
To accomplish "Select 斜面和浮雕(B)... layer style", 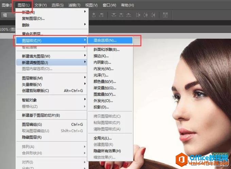I will pos(107,49).
